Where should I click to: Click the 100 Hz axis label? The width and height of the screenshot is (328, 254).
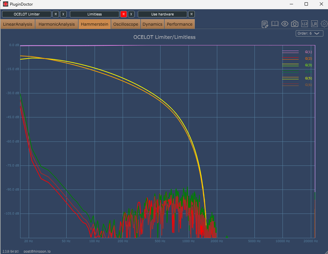point(95,241)
